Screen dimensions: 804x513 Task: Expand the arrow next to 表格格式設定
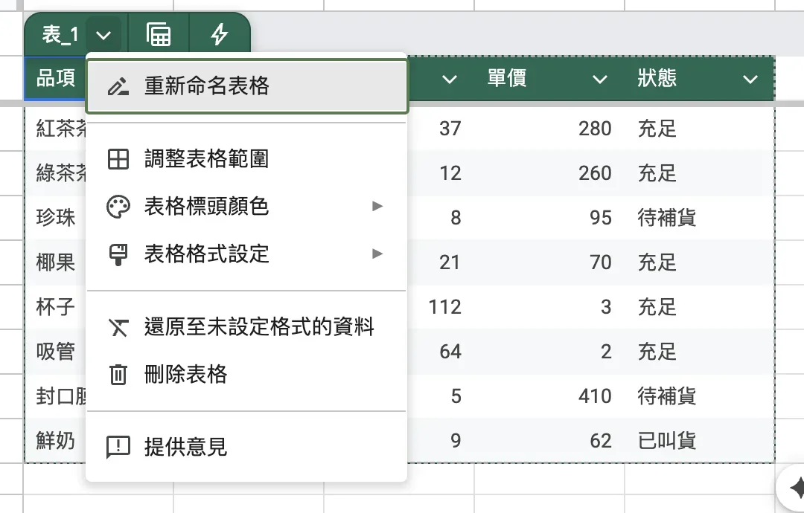pyautogui.click(x=377, y=254)
